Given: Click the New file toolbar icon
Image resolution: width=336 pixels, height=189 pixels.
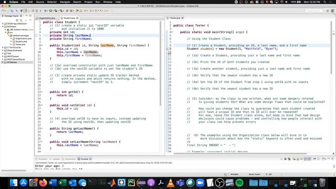Looking at the screenshot, I should 3,10.
